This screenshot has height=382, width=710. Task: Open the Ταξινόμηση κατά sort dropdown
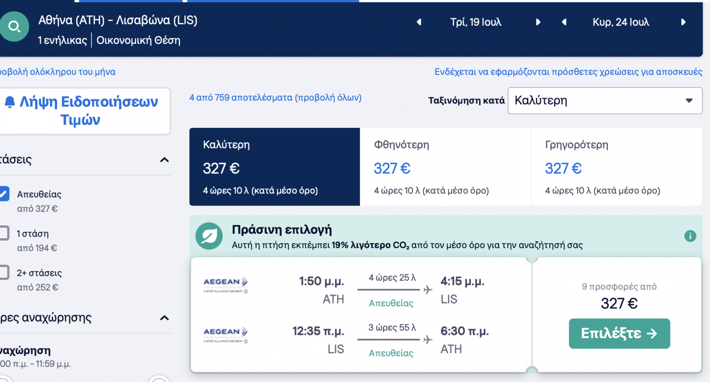point(604,101)
